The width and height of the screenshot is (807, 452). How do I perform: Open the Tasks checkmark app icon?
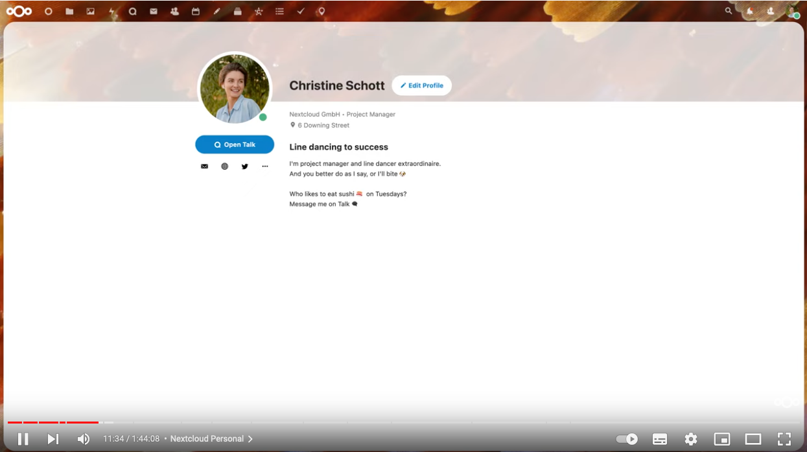[301, 11]
